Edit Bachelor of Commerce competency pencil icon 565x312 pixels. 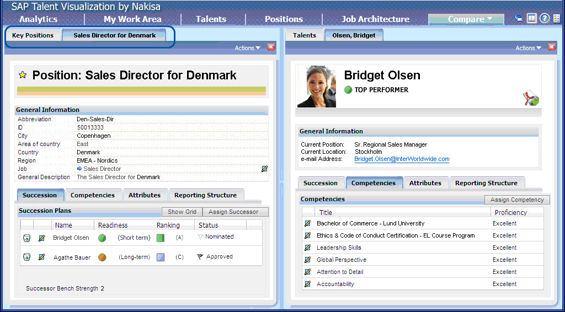click(308, 223)
